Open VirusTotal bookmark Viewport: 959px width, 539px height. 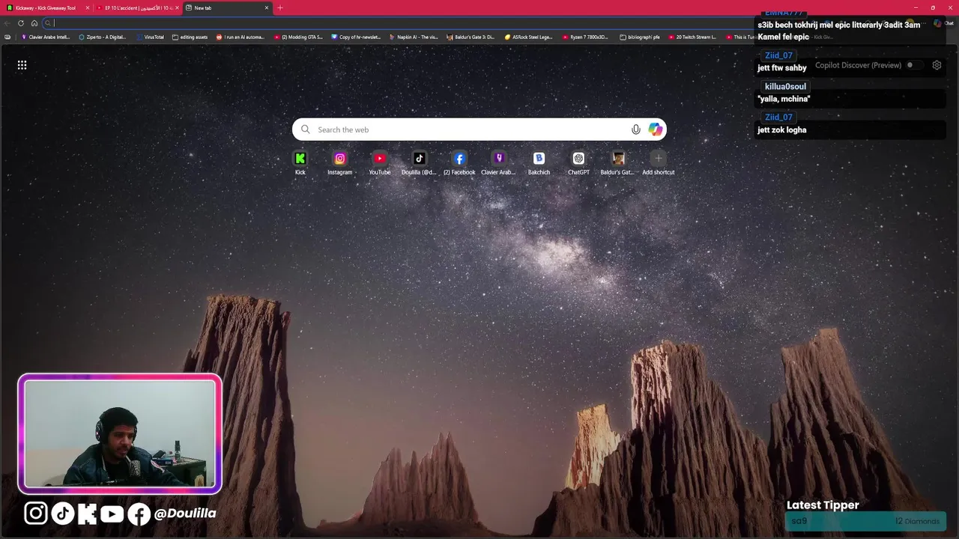[x=150, y=37]
